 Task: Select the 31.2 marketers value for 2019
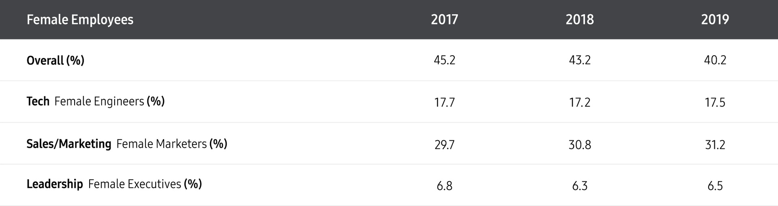tap(715, 145)
